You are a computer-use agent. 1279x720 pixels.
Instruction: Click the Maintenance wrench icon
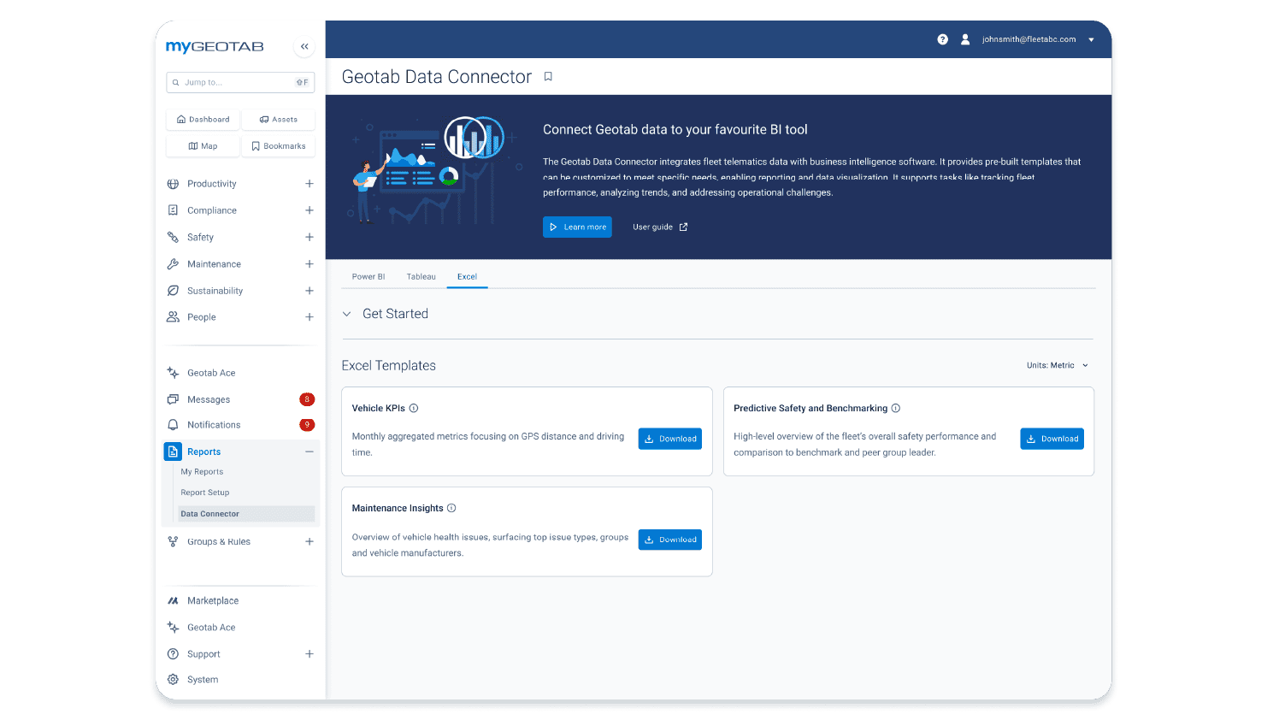173,264
